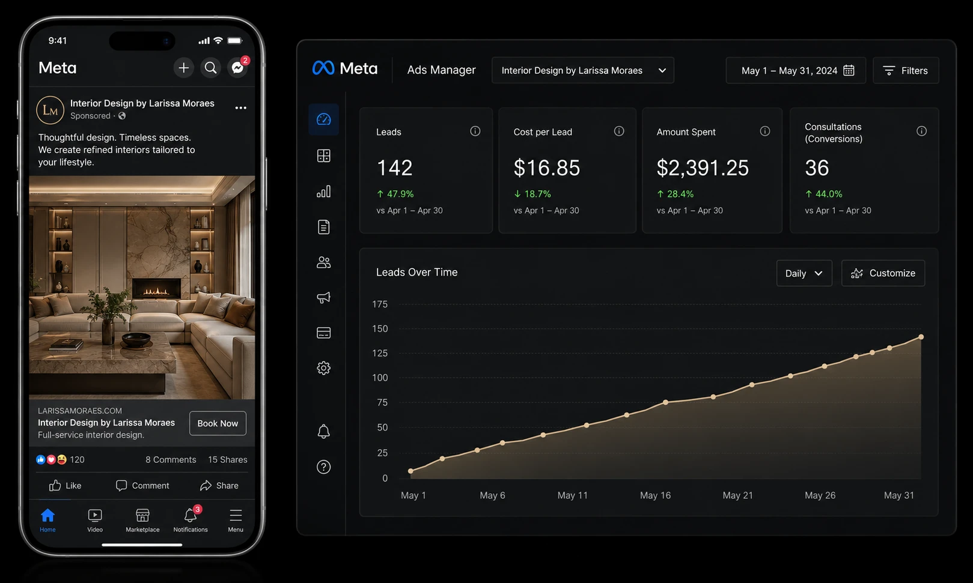
Task: Open the billing card icon in sidebar
Action: 323,333
